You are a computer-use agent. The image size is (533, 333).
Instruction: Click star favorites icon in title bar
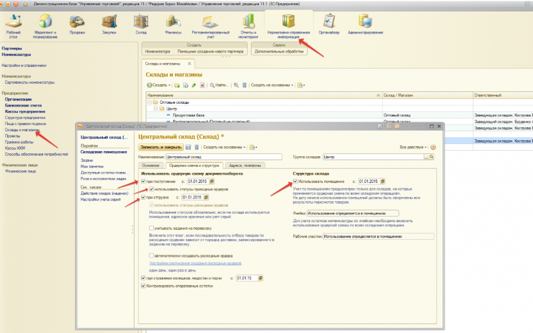pyautogui.click(x=26, y=4)
